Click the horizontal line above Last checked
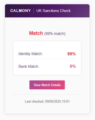This screenshot has height=120, width=95. [47, 95]
